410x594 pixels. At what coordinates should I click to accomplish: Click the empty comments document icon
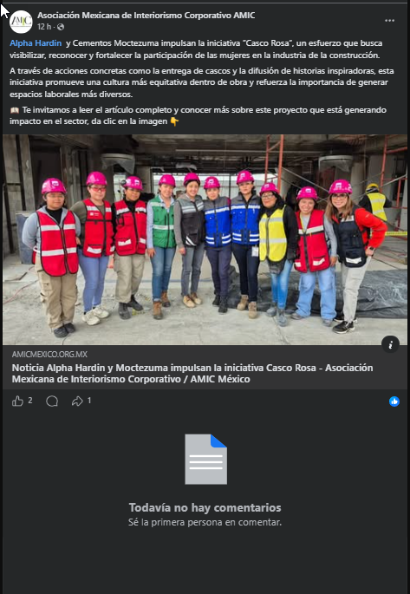click(x=206, y=459)
